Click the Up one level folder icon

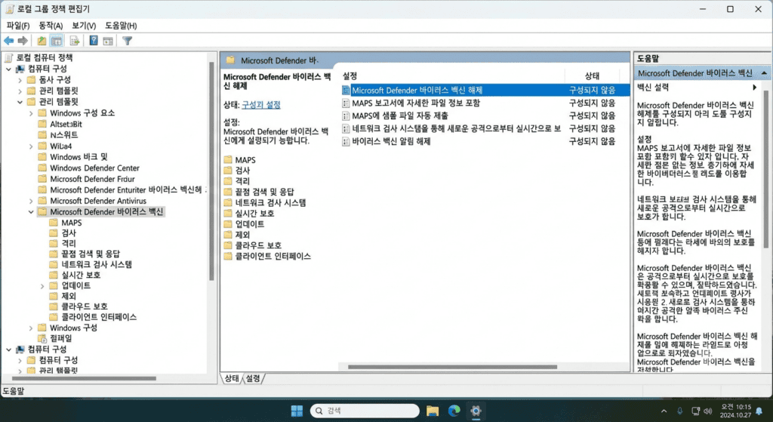[42, 41]
